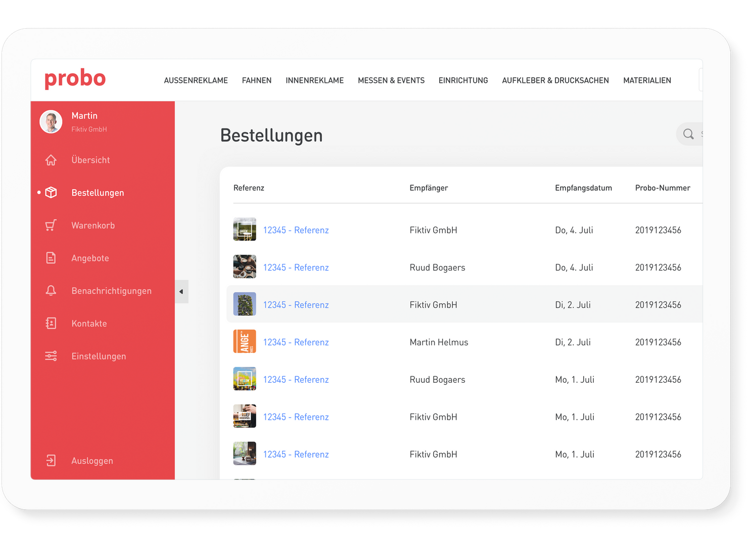
Task: Select the Bestellungen package icon
Action: pos(51,192)
